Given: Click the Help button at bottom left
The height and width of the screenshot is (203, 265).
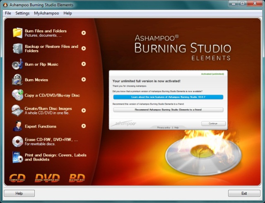Looking at the screenshot, I should click(19, 193).
